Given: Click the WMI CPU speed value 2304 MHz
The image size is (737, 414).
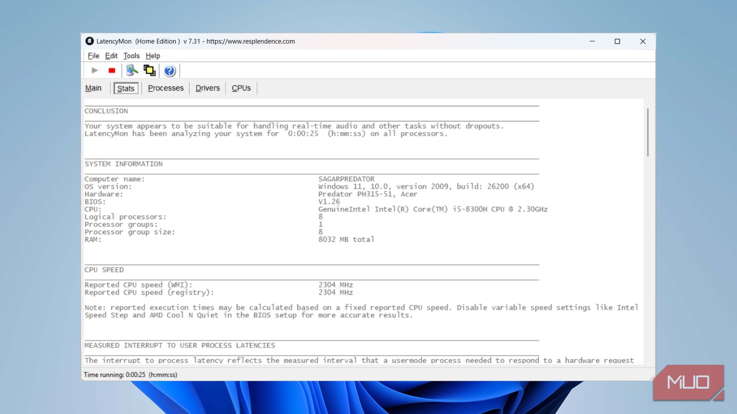Looking at the screenshot, I should pos(335,285).
